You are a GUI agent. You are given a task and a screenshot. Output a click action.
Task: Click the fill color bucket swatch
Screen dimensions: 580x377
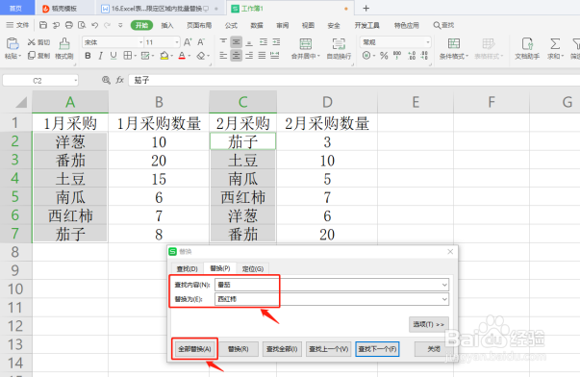[164, 56]
